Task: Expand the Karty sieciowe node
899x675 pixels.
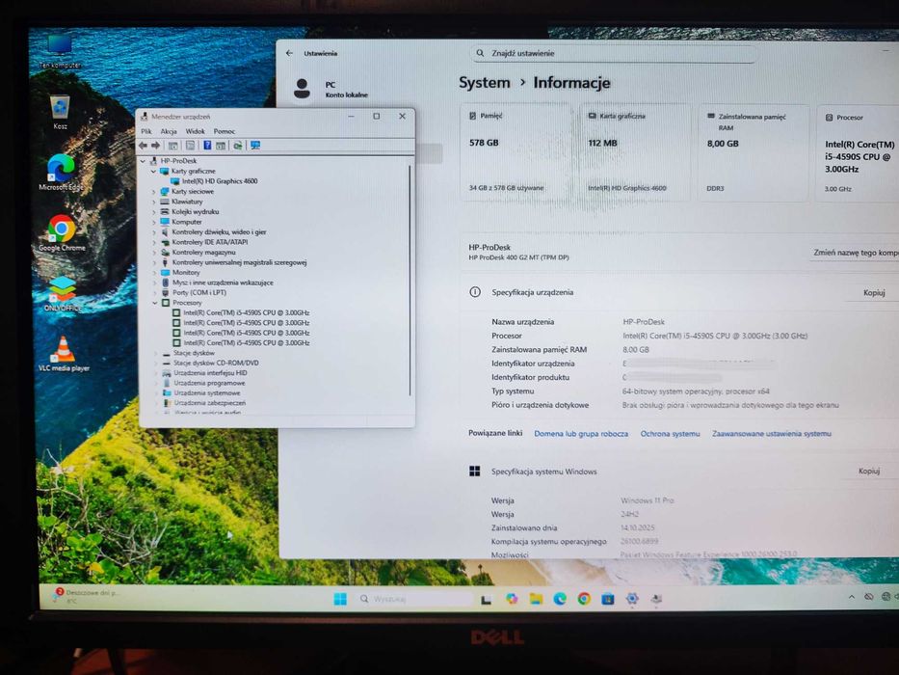Action: 153,192
